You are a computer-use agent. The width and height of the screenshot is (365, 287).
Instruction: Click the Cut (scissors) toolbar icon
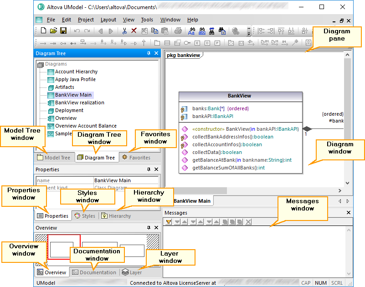pyautogui.click(x=124, y=31)
